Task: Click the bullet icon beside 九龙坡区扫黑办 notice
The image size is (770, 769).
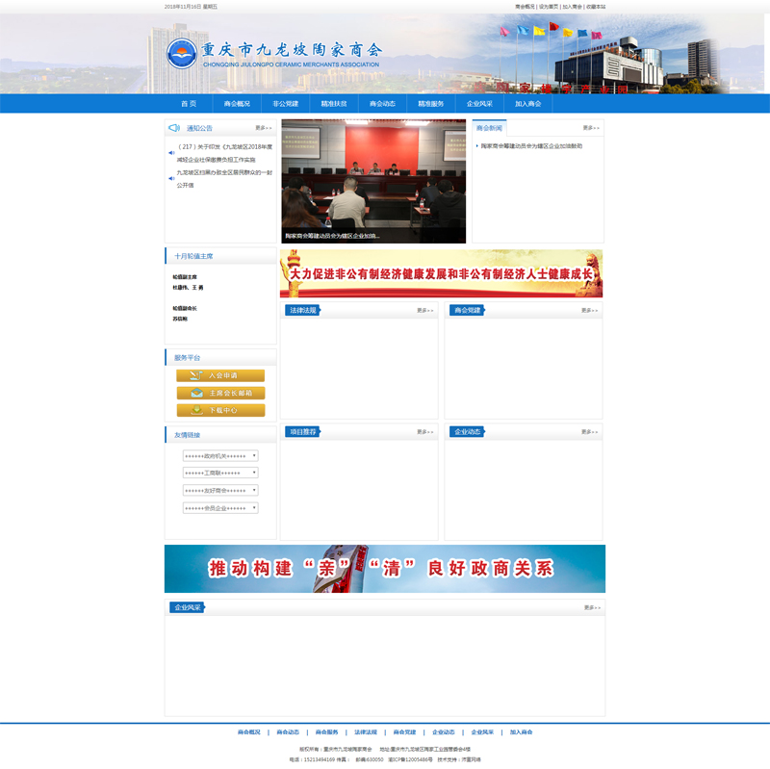Action: 171,179
